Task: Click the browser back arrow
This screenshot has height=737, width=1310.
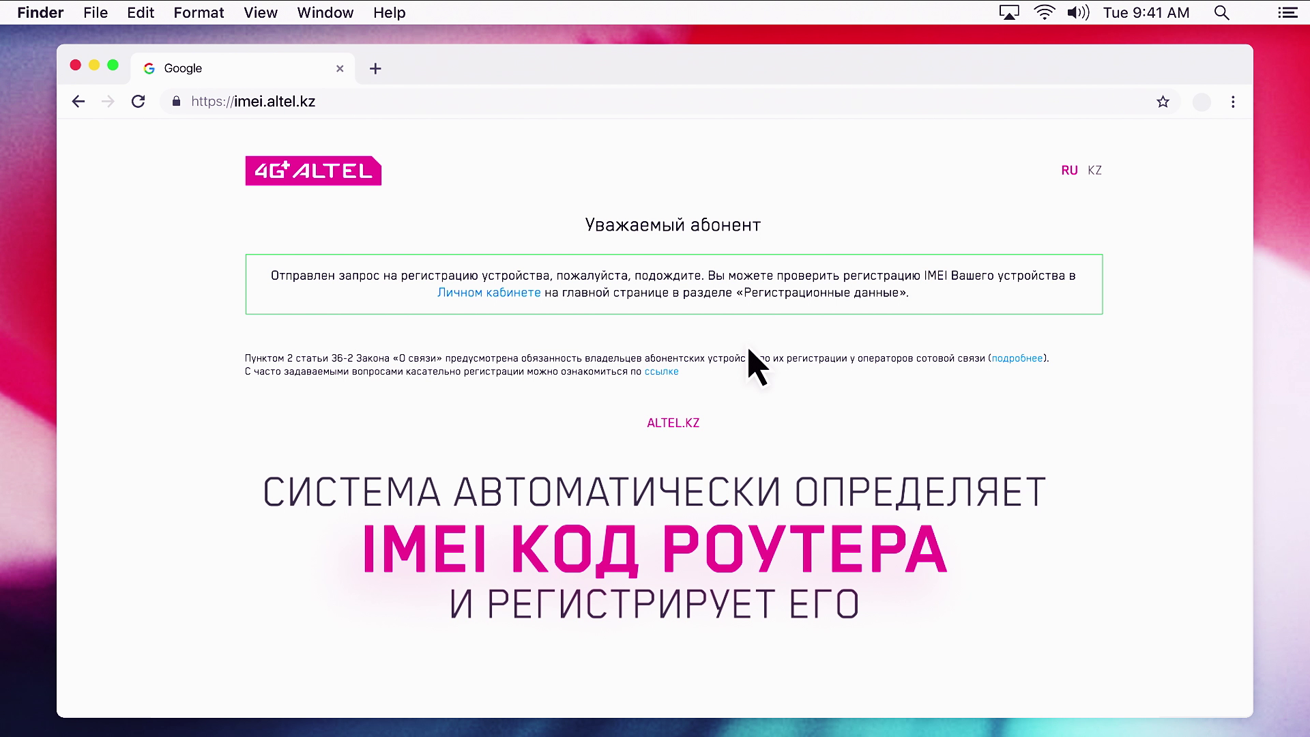Action: pos(78,102)
